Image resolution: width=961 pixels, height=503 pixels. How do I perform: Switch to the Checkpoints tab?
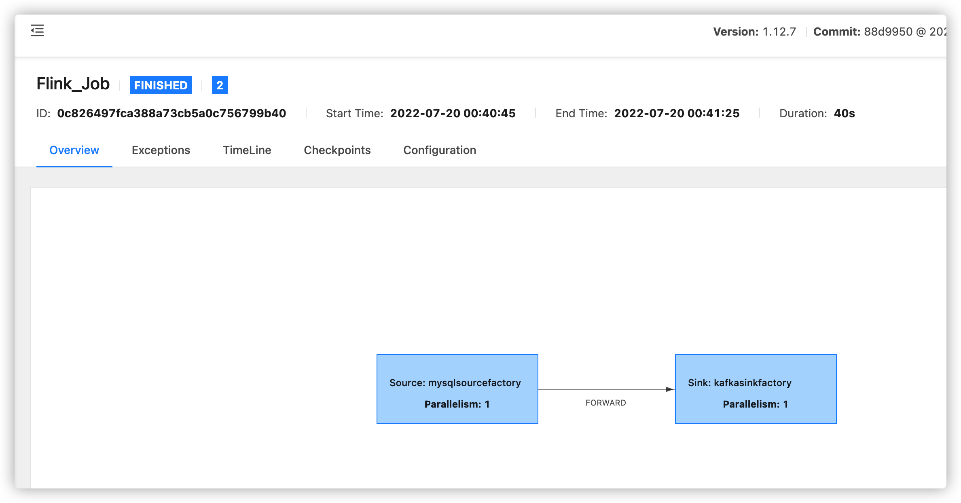pos(337,150)
